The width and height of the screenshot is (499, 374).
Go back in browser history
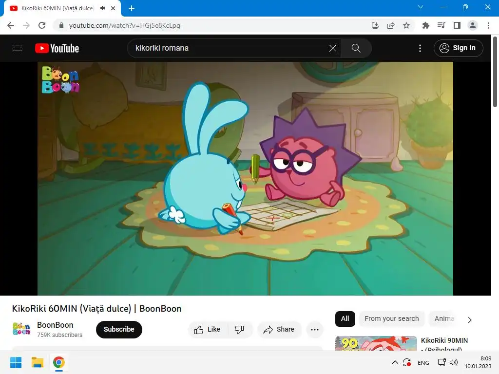11,25
